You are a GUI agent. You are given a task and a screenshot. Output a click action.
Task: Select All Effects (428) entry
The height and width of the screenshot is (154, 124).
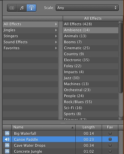[91, 24]
